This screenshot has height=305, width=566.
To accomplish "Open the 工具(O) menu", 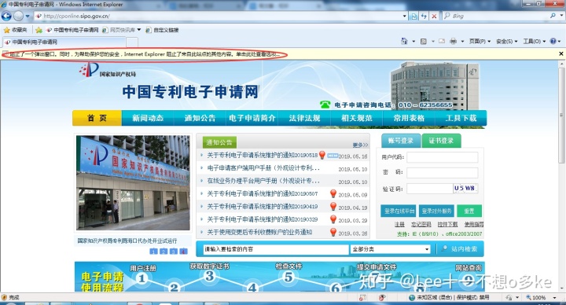I will pos(534,42).
